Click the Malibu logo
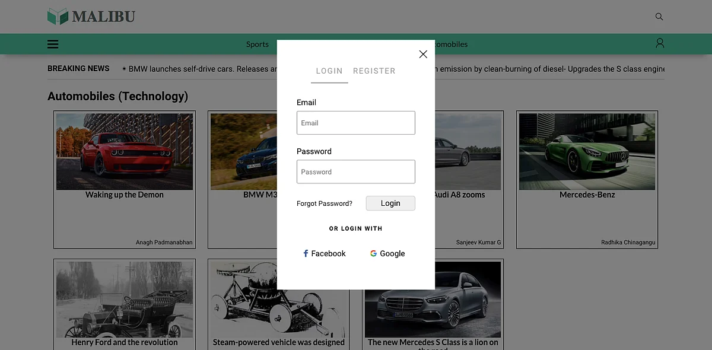The image size is (712, 350). point(91,16)
